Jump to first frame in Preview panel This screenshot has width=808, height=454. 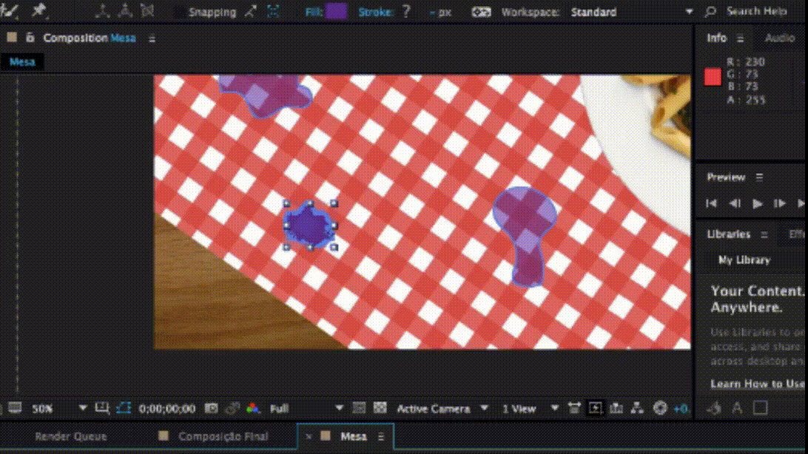coord(712,203)
